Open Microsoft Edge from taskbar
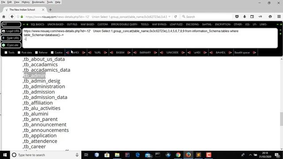 coord(138,155)
